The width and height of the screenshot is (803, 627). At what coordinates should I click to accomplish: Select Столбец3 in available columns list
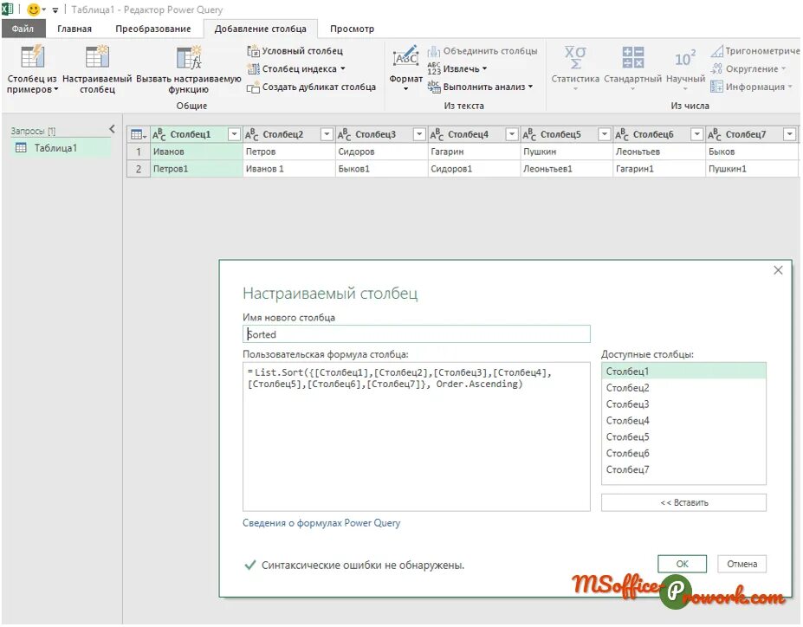[683, 404]
